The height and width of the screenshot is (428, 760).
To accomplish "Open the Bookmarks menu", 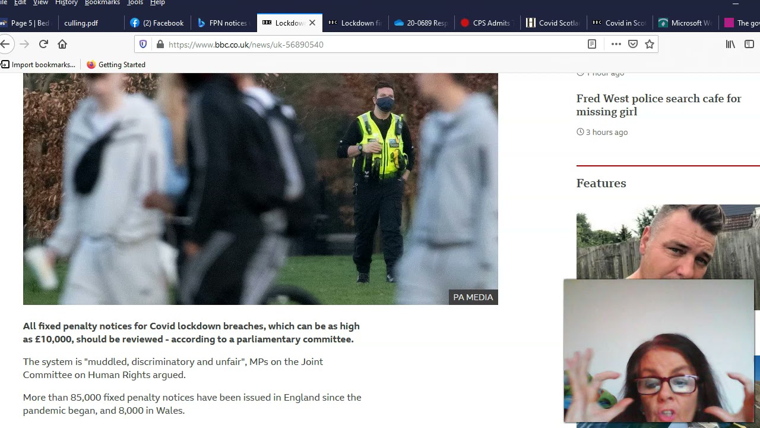I will [x=102, y=2].
